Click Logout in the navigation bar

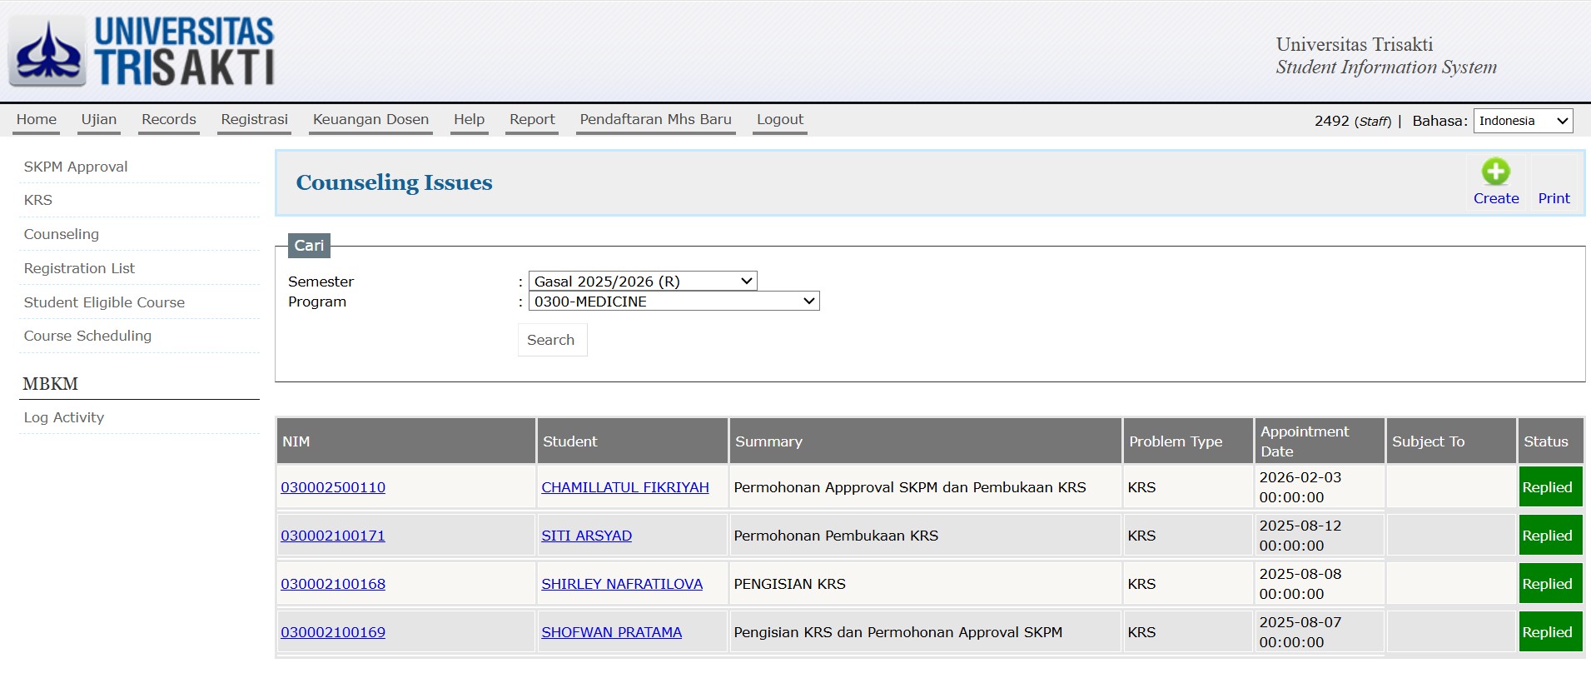point(779,119)
